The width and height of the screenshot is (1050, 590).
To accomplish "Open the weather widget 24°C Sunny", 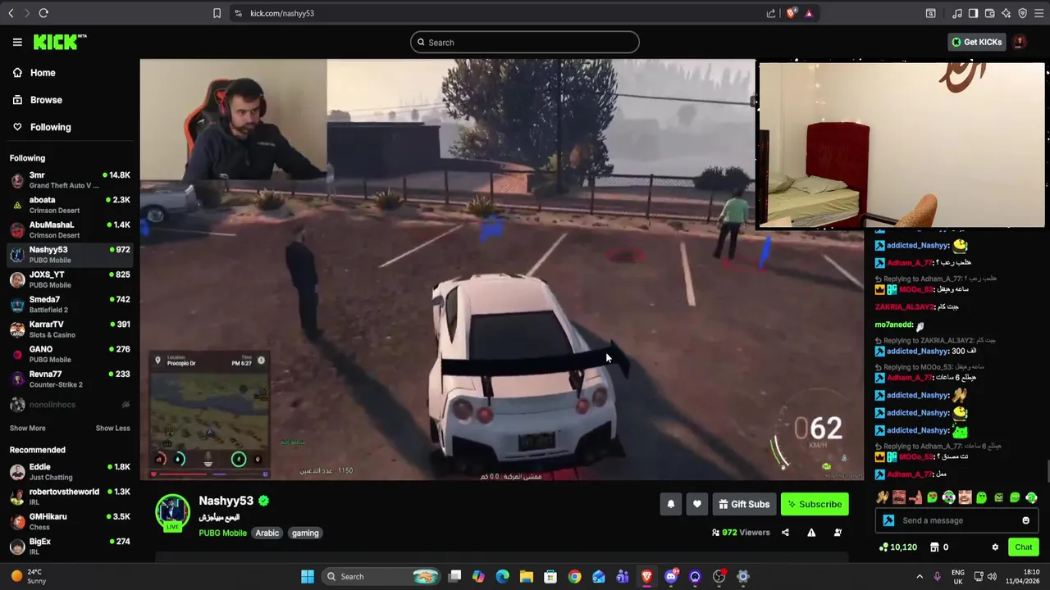I will point(28,576).
